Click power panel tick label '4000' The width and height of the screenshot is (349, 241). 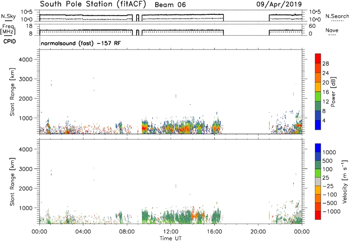(26, 60)
